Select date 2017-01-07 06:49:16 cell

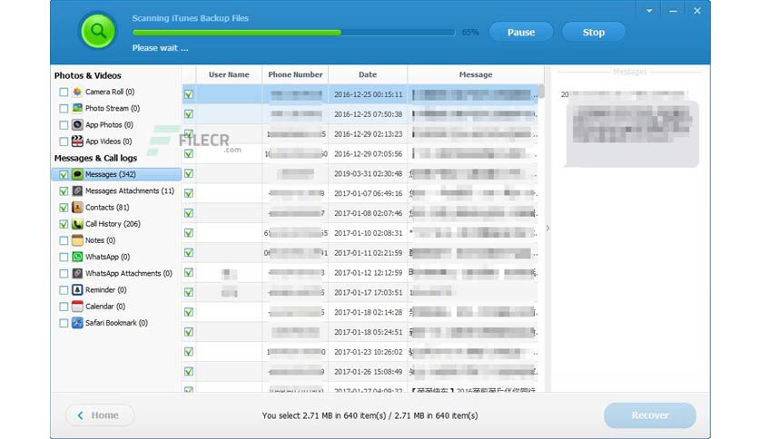(x=368, y=193)
